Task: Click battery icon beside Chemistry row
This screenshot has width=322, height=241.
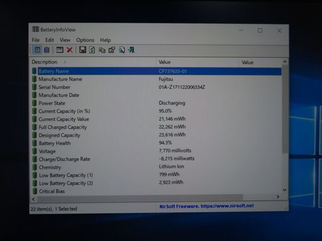Action: (35, 167)
